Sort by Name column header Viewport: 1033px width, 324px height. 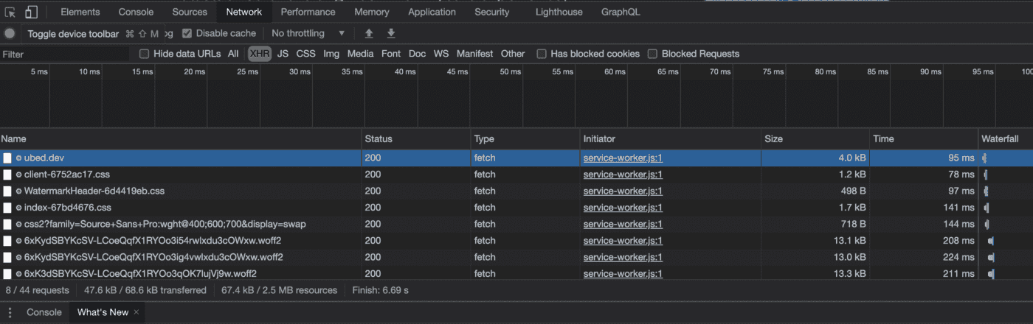click(x=181, y=138)
